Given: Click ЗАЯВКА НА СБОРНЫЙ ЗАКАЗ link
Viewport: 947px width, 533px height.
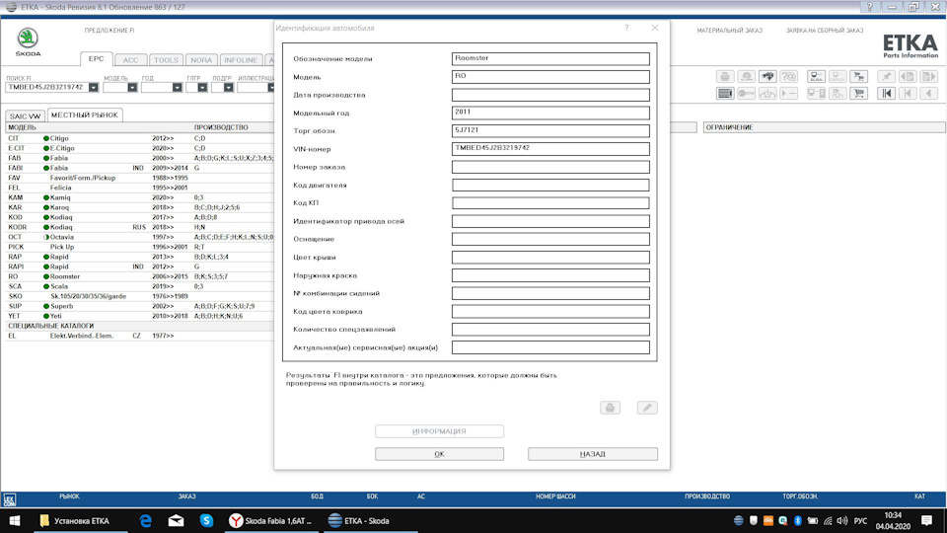Looking at the screenshot, I should point(825,31).
